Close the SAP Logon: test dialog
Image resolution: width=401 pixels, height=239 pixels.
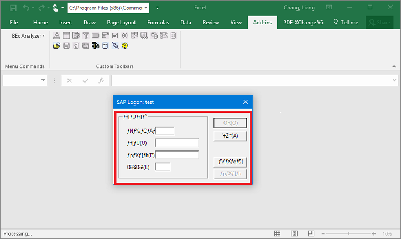pyautogui.click(x=246, y=102)
